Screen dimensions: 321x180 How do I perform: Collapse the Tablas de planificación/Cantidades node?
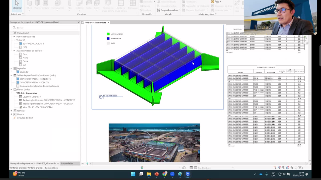(x=11, y=75)
